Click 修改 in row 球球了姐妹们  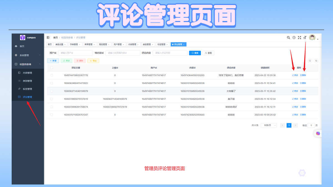coord(295,75)
